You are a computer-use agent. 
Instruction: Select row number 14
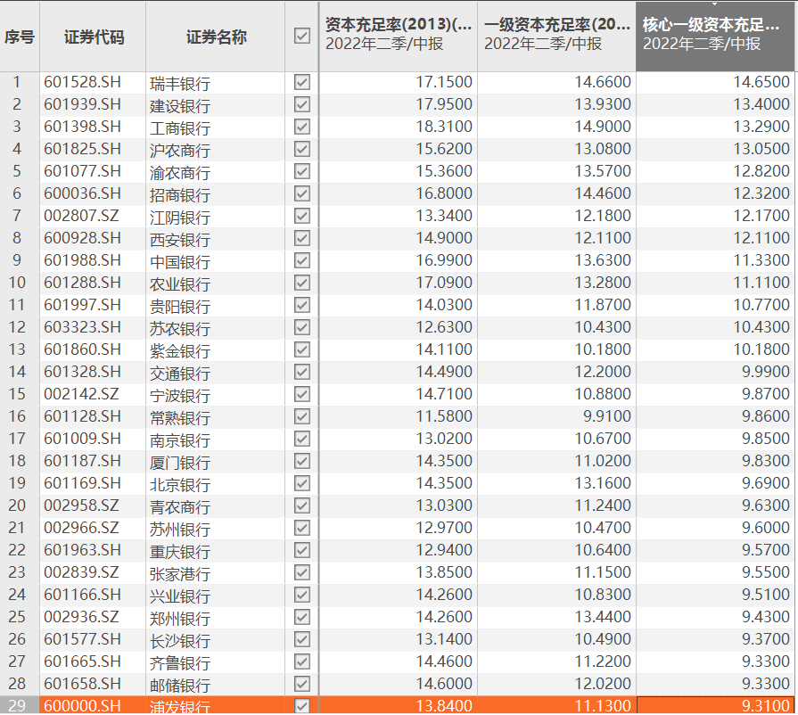(x=17, y=372)
